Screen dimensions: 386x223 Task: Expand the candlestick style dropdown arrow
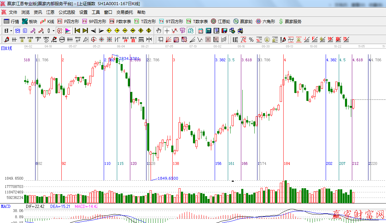(x=53, y=31)
